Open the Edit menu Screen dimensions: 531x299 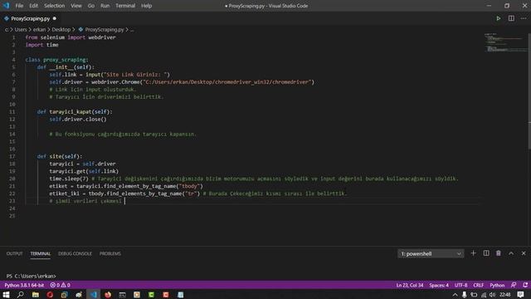point(33,6)
